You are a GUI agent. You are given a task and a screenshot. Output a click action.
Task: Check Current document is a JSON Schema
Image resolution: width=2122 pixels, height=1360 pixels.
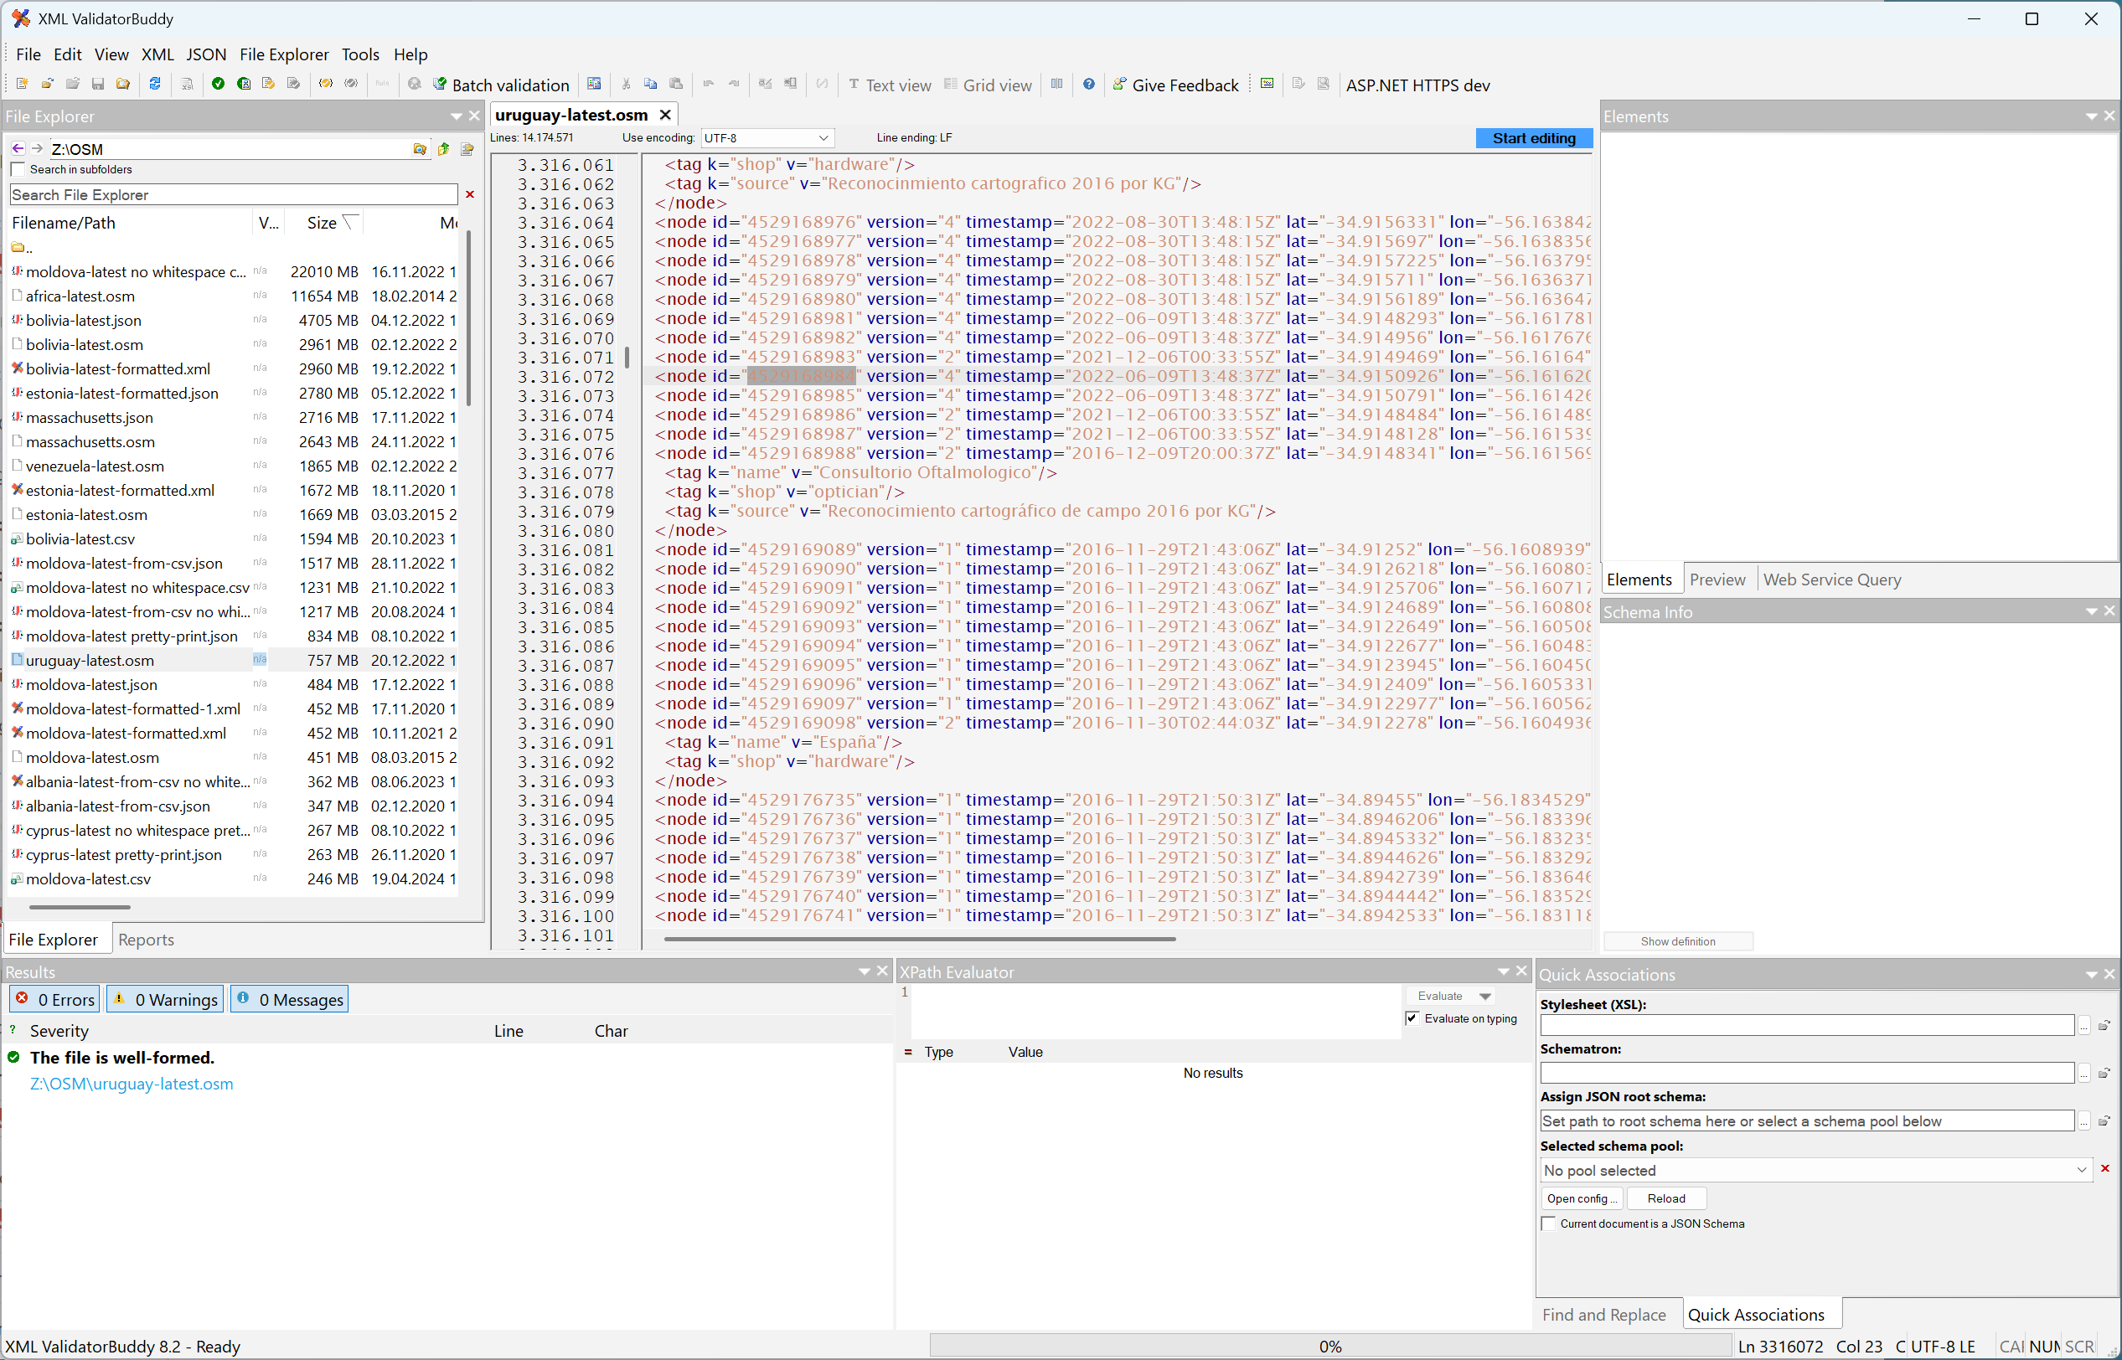coord(1548,1224)
